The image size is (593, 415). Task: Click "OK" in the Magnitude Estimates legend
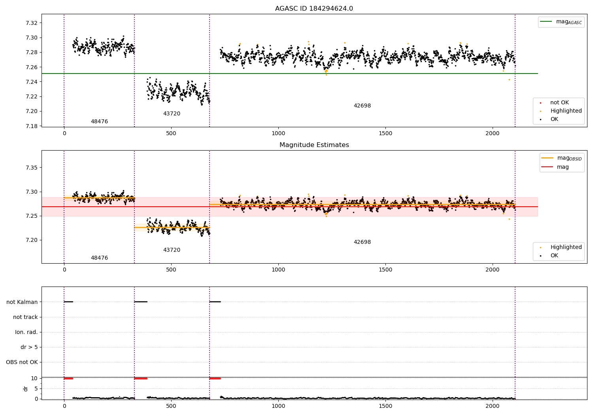554,256
